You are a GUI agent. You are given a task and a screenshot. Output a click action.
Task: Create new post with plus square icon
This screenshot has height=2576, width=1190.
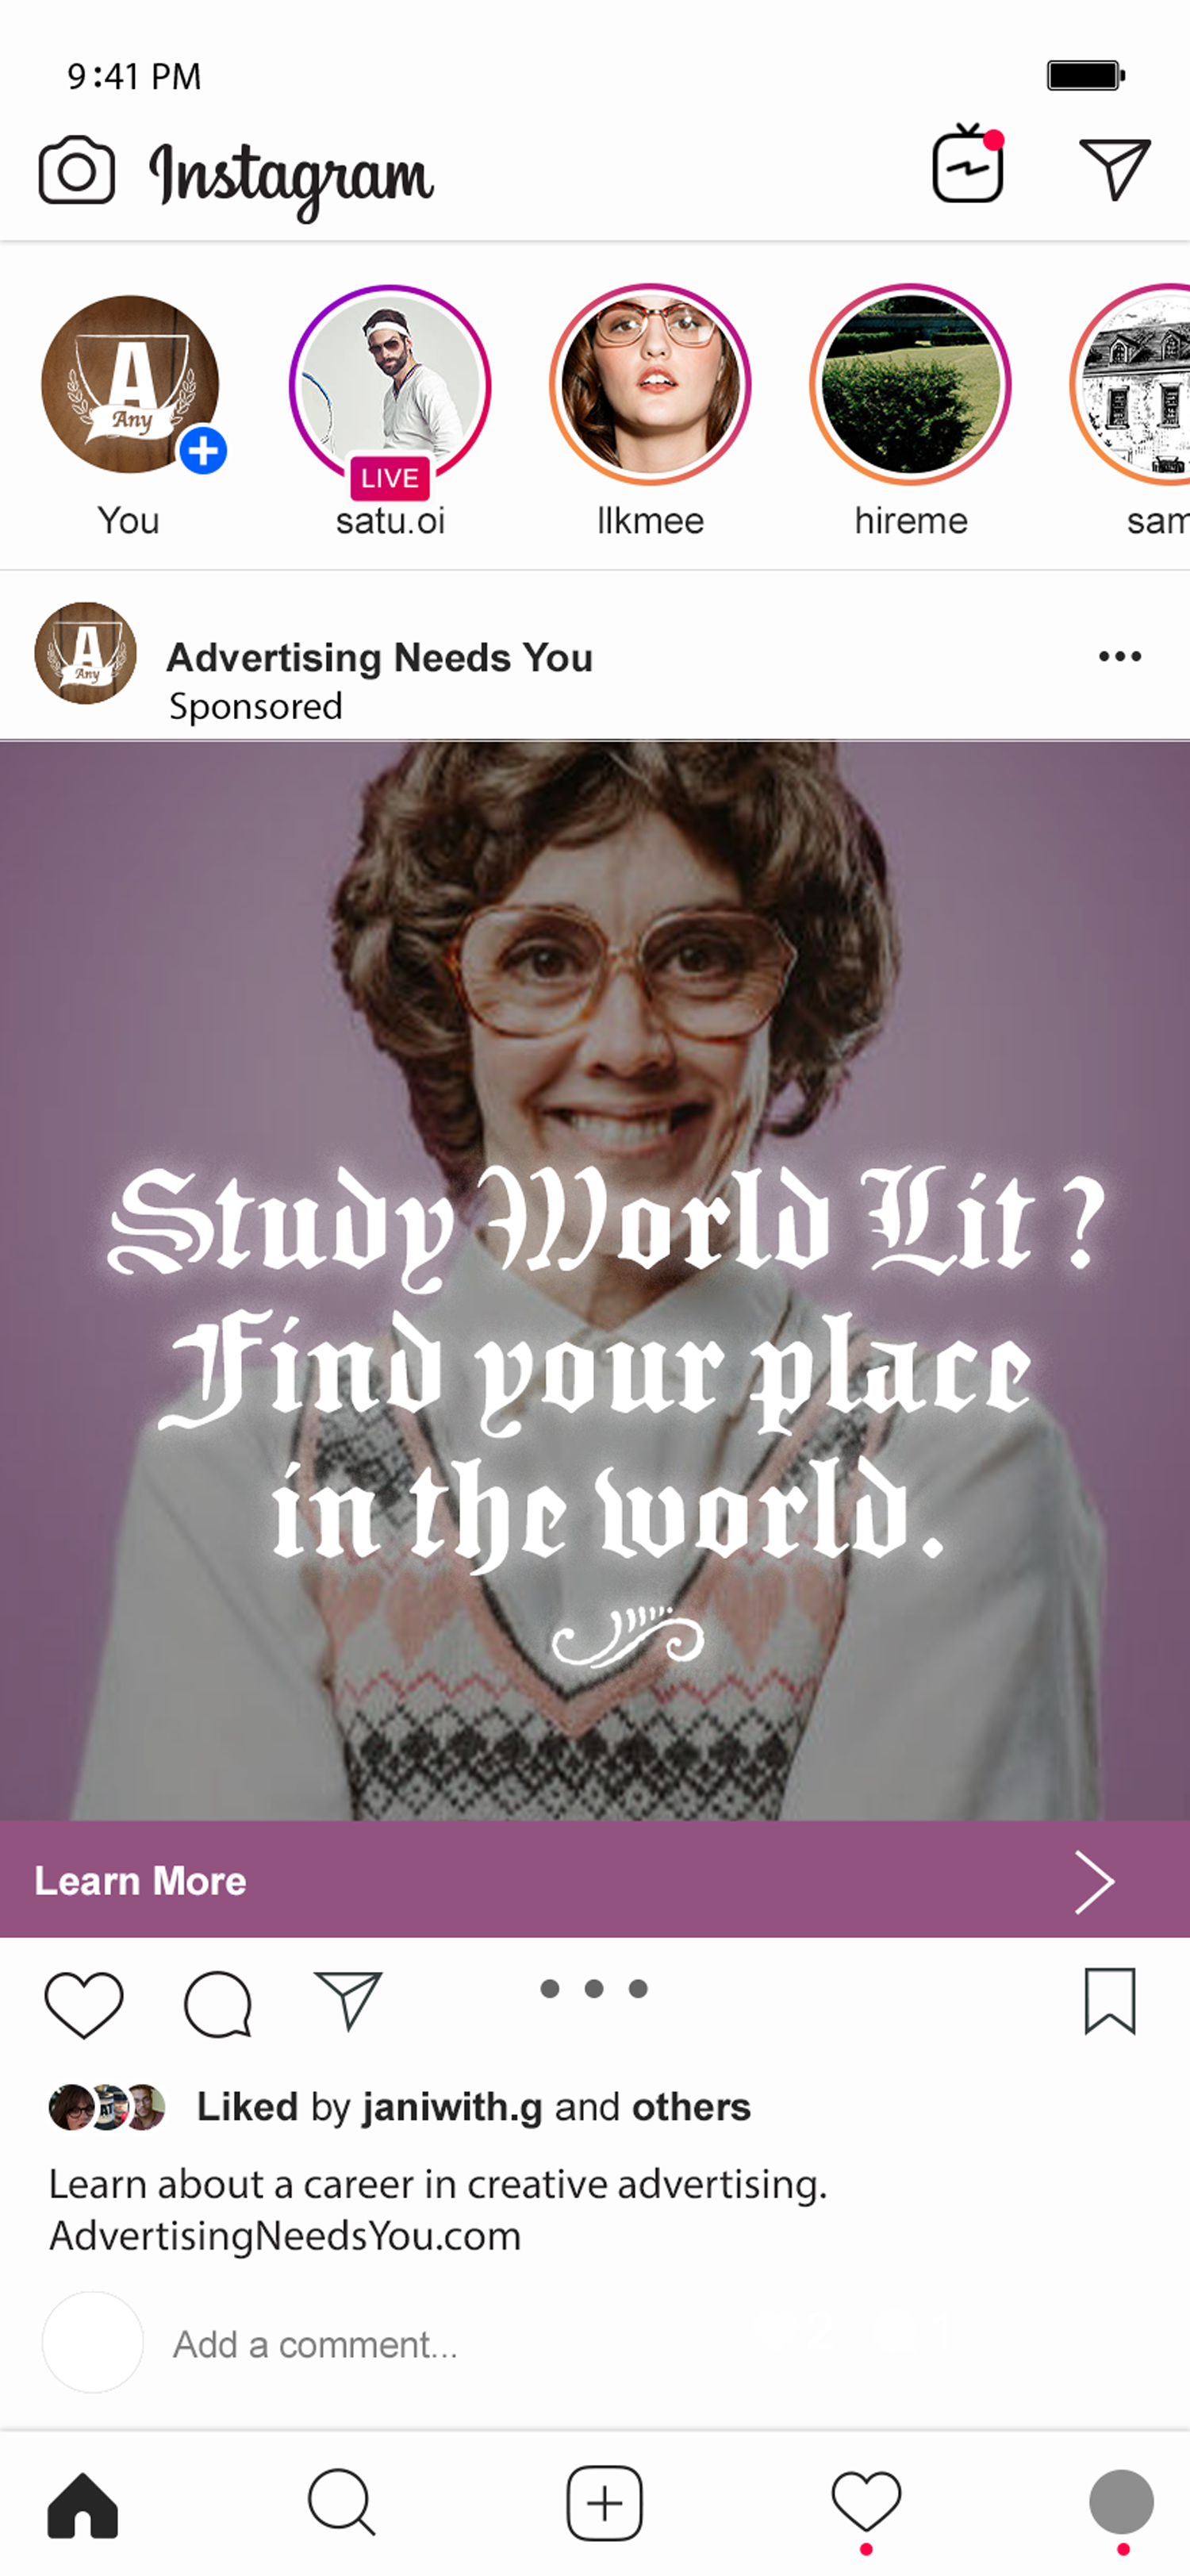coord(604,2503)
